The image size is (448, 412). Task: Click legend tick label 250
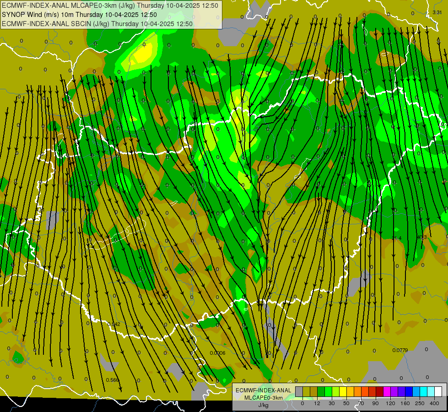420,403
